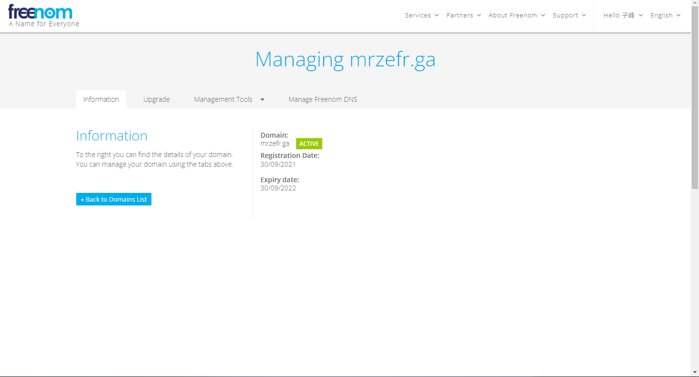
Task: Expand the Support dropdown chevron
Action: click(584, 16)
